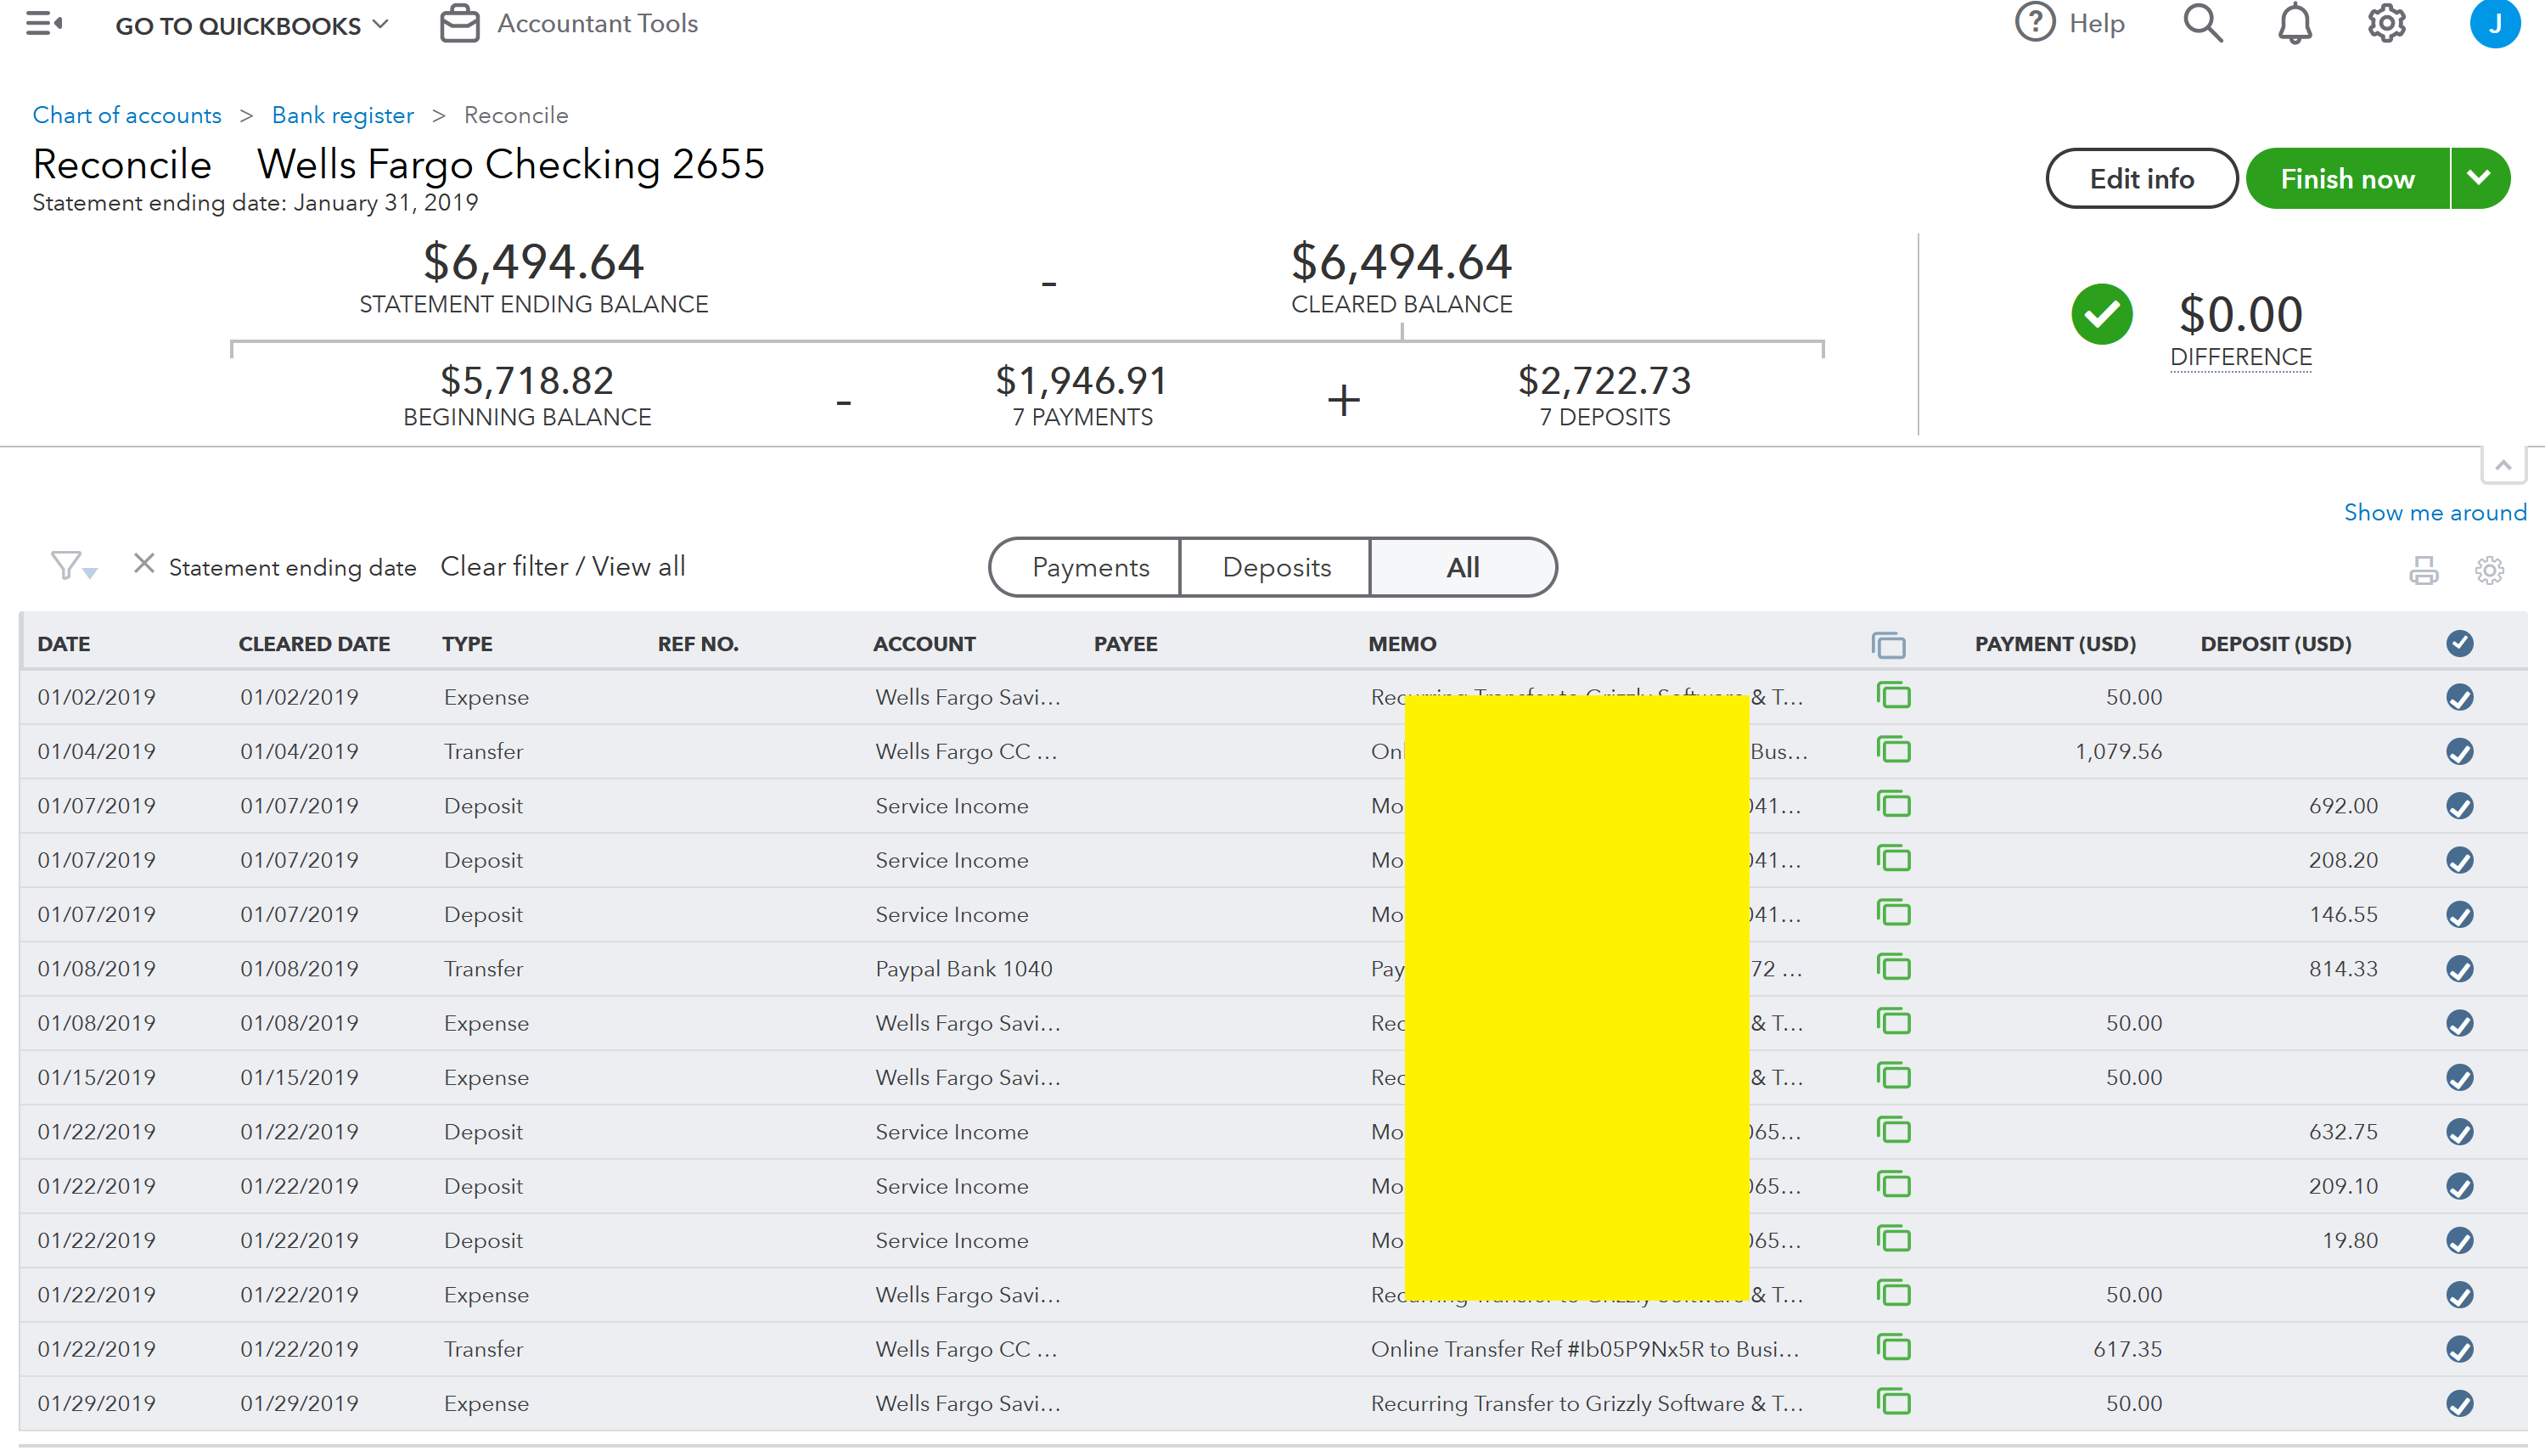Image resolution: width=2545 pixels, height=1456 pixels.
Task: Open the settings gear in header
Action: click(x=2386, y=23)
